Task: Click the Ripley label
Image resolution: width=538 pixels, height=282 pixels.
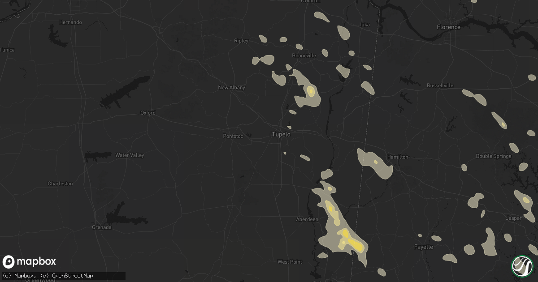Action: point(241,41)
